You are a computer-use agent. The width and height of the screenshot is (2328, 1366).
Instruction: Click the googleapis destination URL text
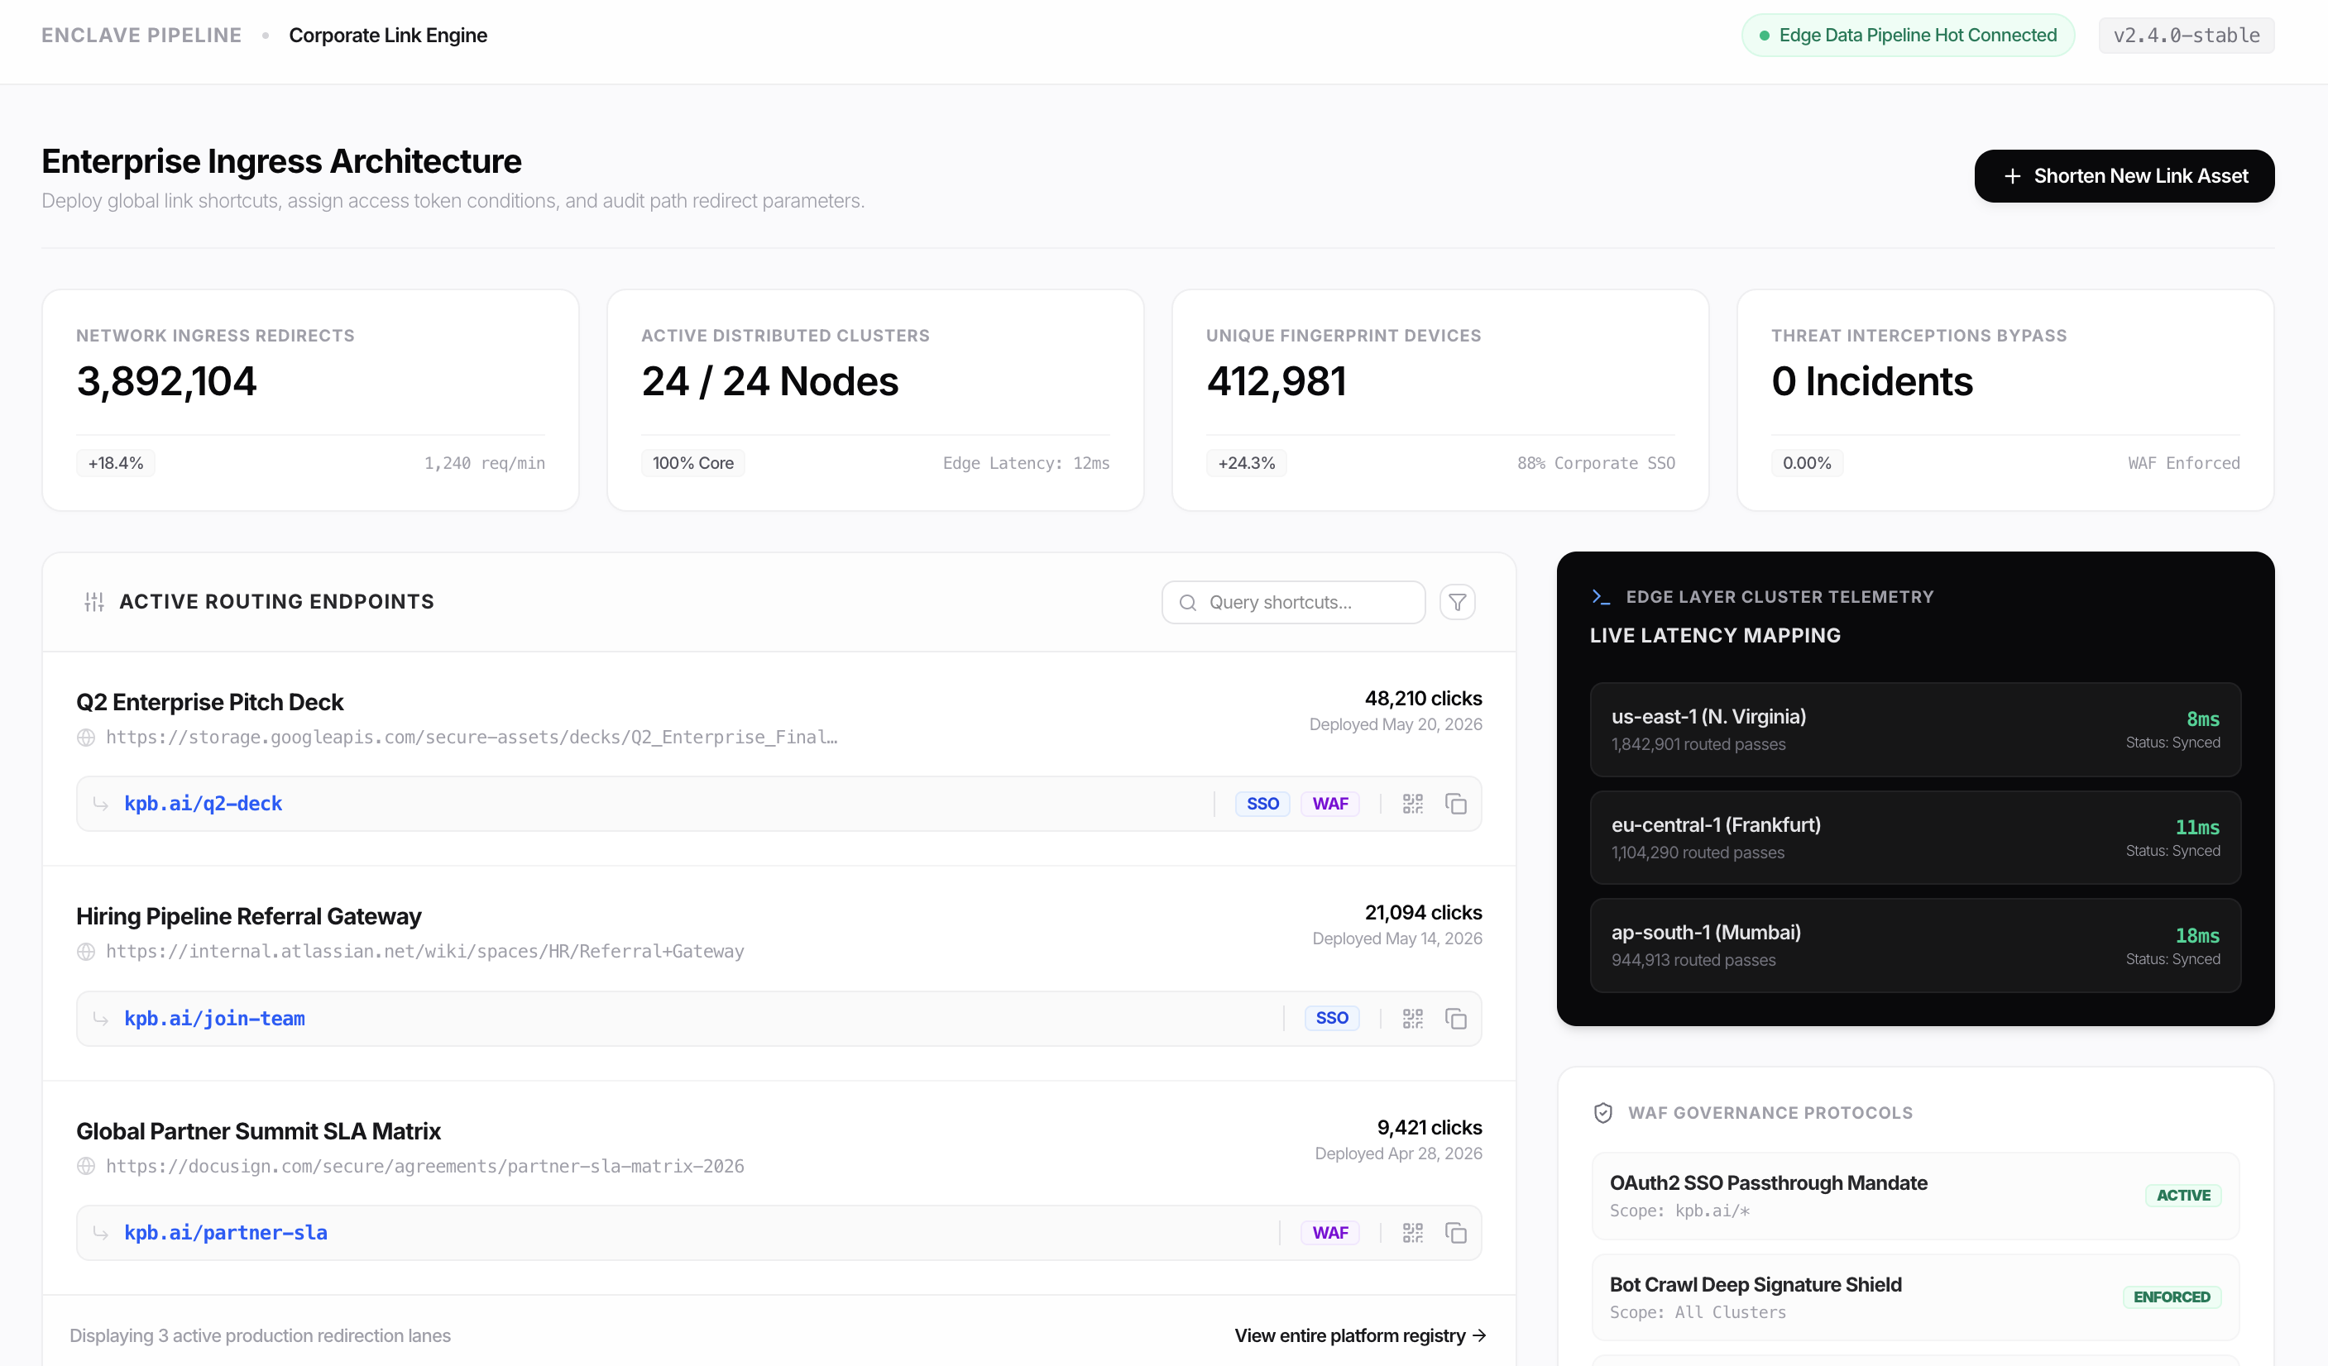pos(472,737)
